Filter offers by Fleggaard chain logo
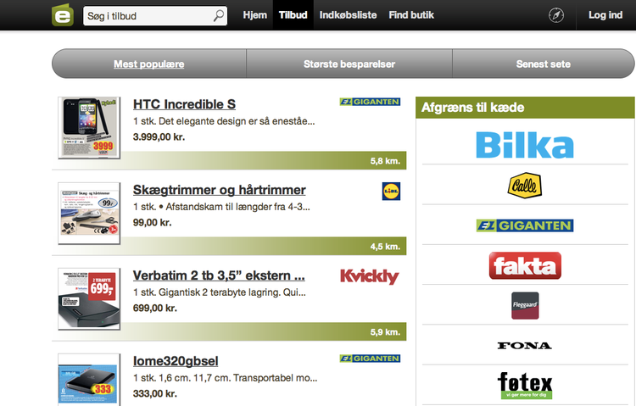 (x=525, y=305)
